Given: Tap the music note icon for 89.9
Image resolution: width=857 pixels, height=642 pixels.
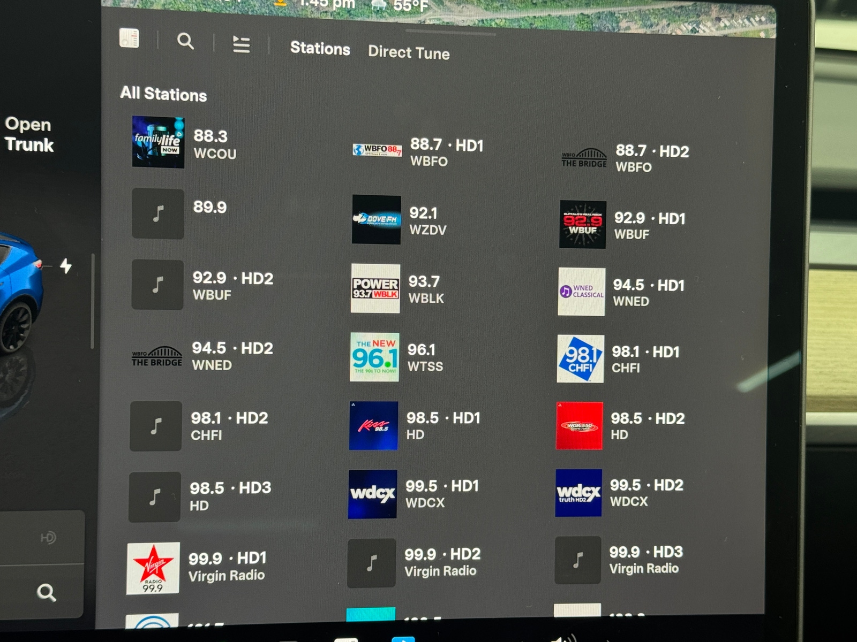Looking at the screenshot, I should 158,213.
